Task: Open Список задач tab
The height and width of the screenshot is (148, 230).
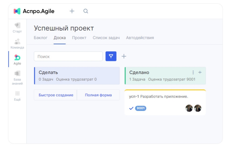Action: 106,38
